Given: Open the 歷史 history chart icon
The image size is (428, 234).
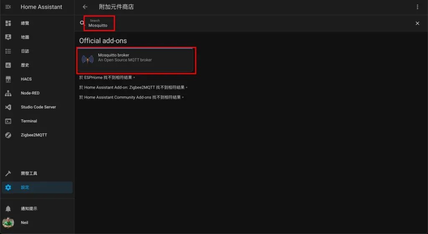Looking at the screenshot, I should 8,65.
